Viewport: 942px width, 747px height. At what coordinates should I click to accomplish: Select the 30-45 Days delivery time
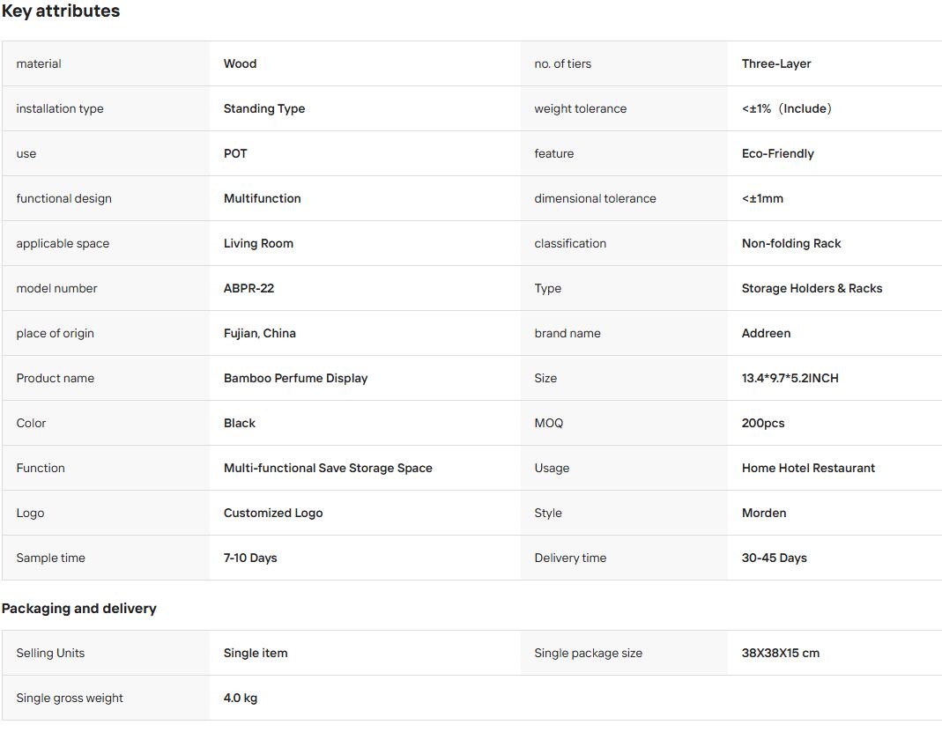click(774, 558)
